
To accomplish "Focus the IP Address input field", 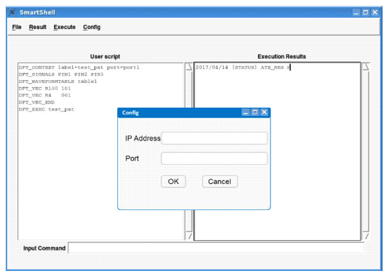I will click(x=214, y=138).
